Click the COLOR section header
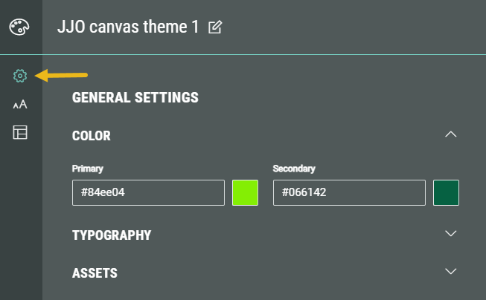The width and height of the screenshot is (486, 300). pyautogui.click(x=92, y=136)
